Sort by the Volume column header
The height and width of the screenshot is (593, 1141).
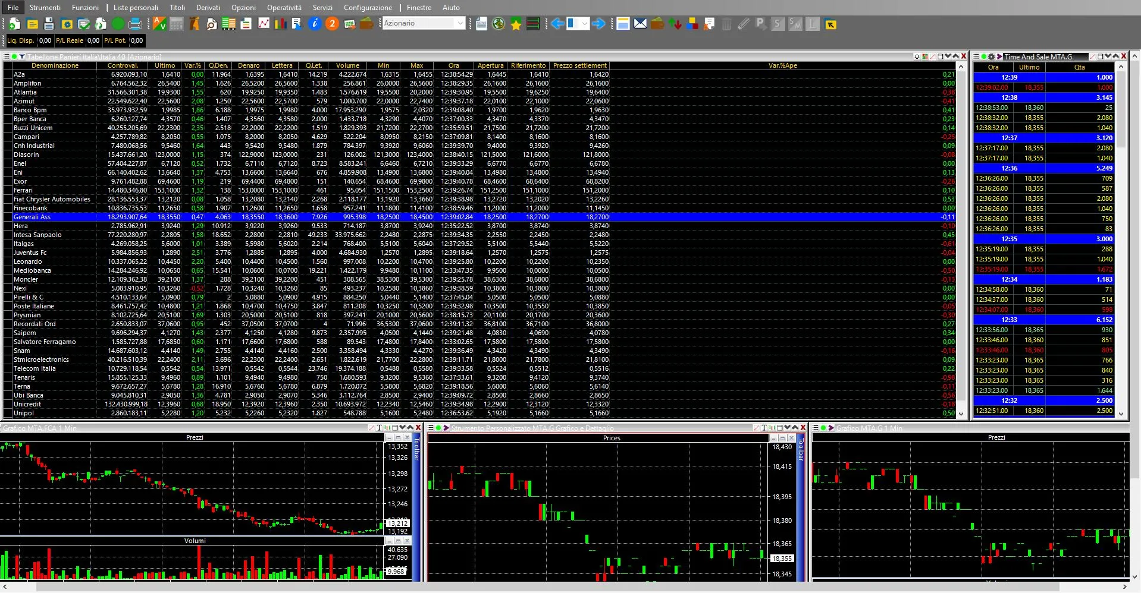347,65
